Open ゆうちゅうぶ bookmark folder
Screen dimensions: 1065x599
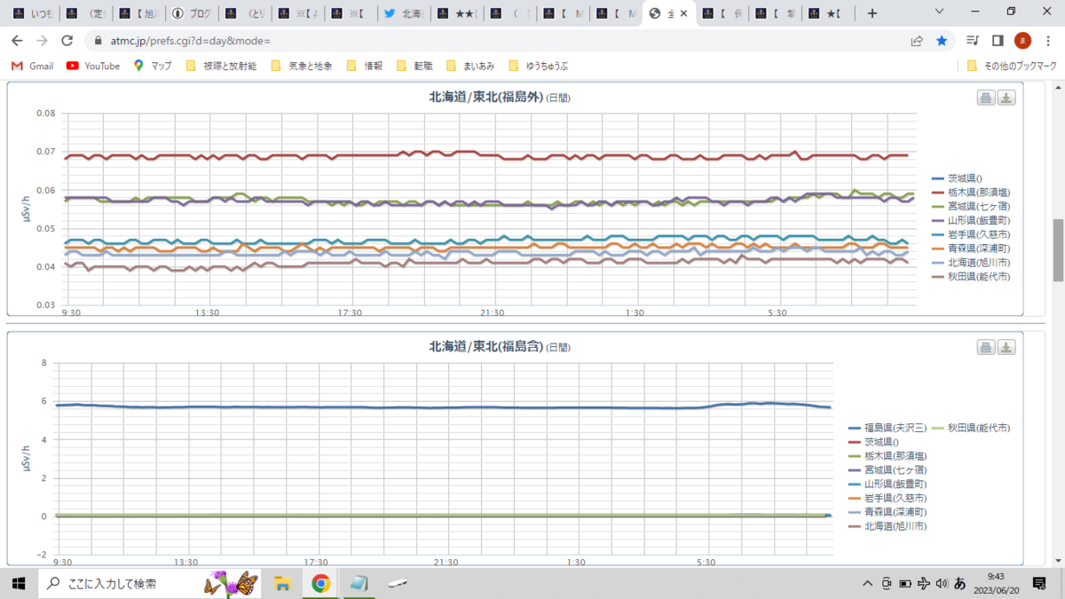coord(538,66)
